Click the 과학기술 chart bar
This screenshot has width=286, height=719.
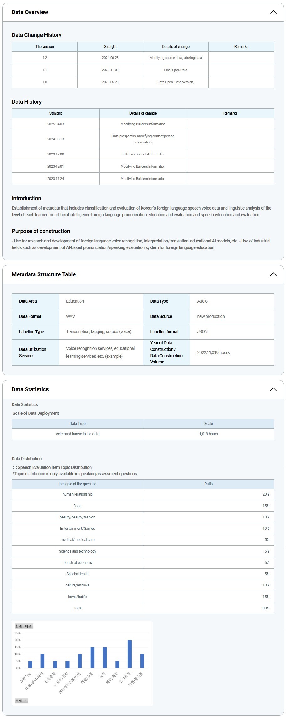click(x=30, y=664)
